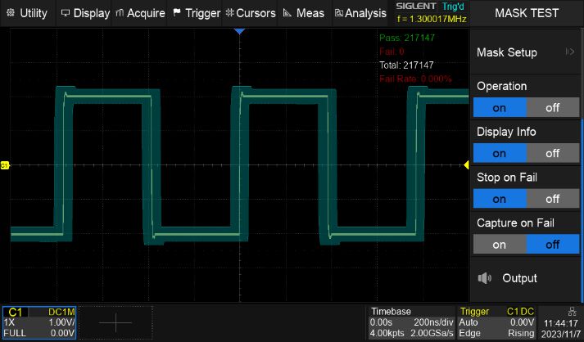Click the Acquire waveform icon

pyautogui.click(x=120, y=13)
